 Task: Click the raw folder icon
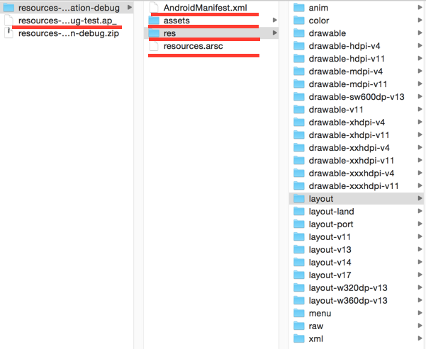[x=299, y=326]
